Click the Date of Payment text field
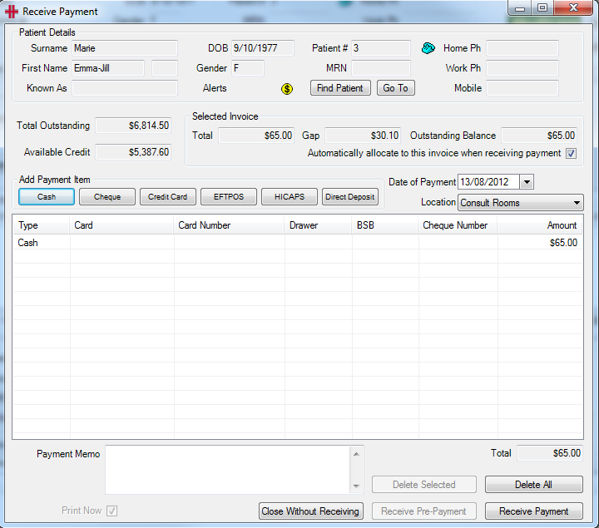Image resolution: width=599 pixels, height=528 pixels. [x=488, y=182]
